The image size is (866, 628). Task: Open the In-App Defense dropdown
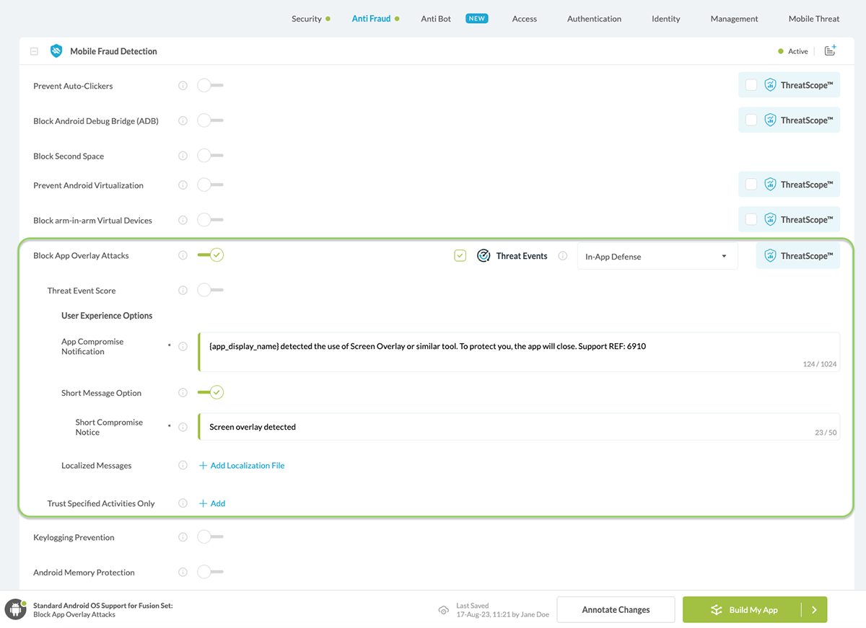point(657,257)
